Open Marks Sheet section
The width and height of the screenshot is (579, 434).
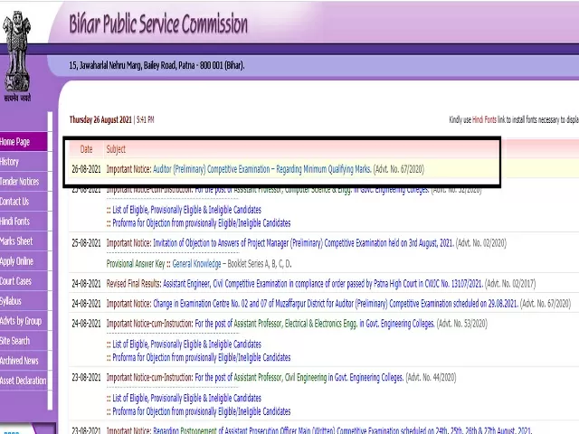tap(16, 241)
